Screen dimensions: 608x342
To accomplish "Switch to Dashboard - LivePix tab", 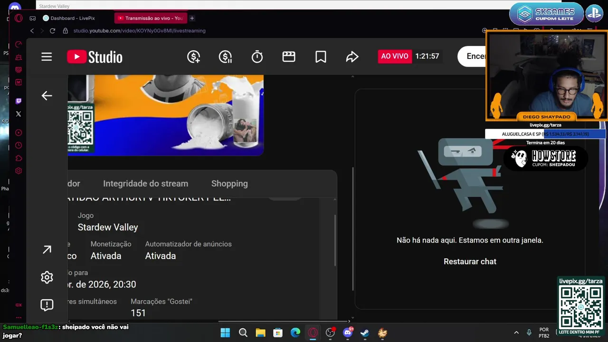I will (x=69, y=18).
